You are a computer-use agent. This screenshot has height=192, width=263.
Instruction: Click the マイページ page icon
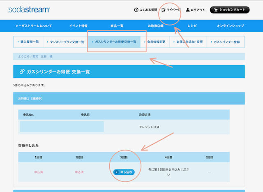click(164, 10)
